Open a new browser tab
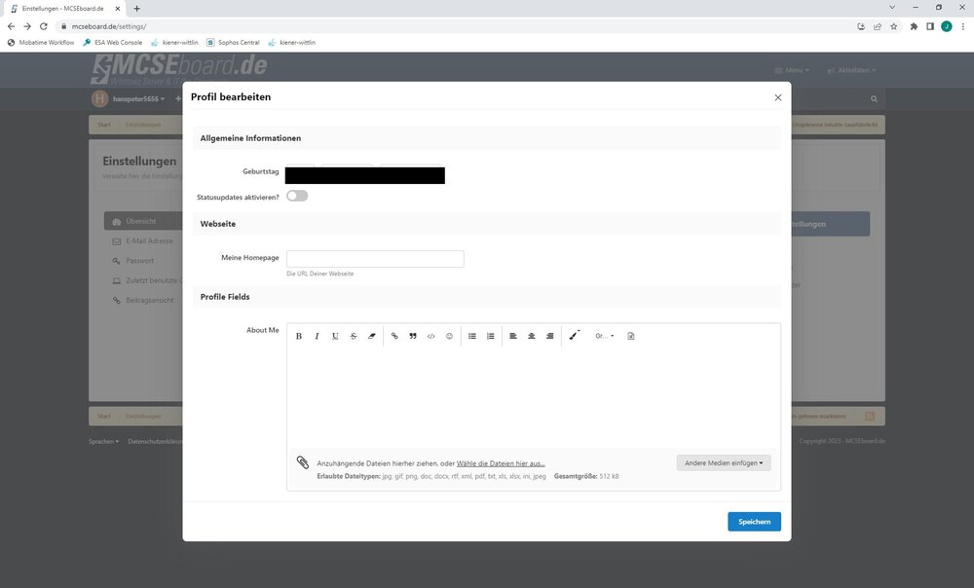This screenshot has width=974, height=588. [136, 9]
